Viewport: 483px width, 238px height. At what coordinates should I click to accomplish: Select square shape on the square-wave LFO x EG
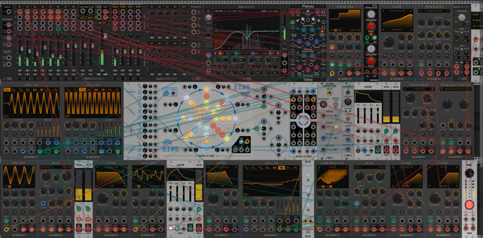coord(82,89)
